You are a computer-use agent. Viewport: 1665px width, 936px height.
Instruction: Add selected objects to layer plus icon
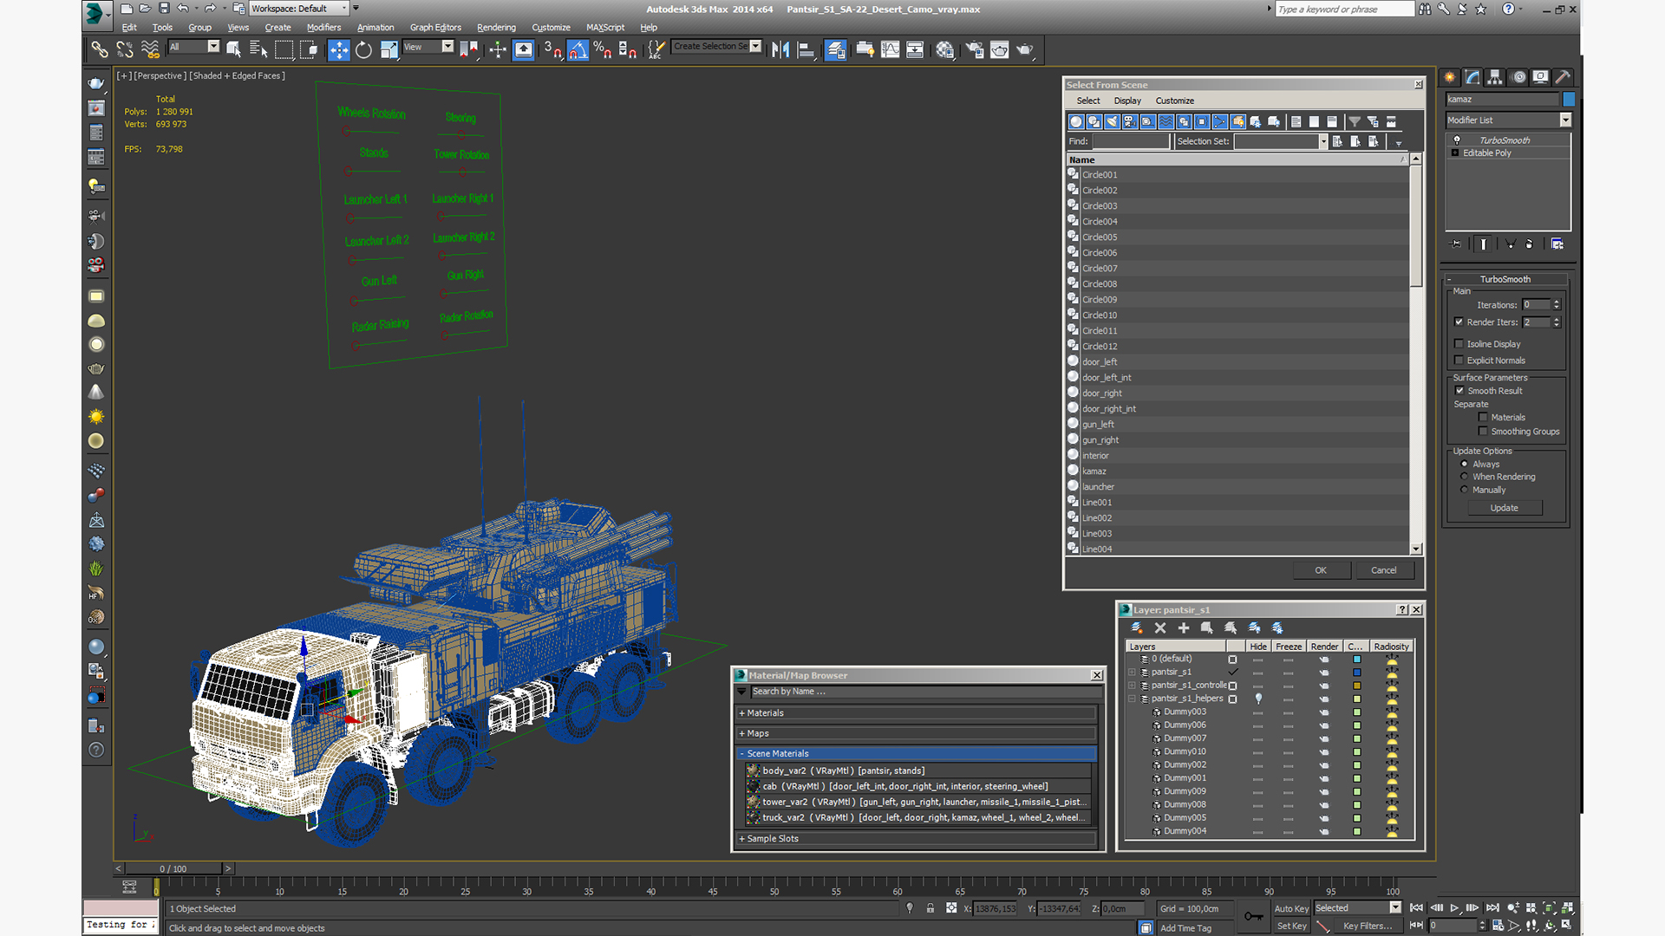[x=1184, y=627]
